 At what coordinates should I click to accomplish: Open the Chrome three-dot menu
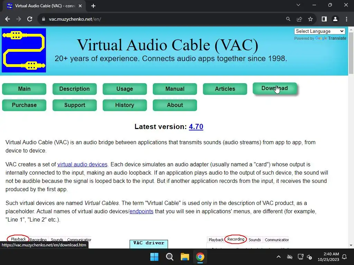tap(346, 19)
